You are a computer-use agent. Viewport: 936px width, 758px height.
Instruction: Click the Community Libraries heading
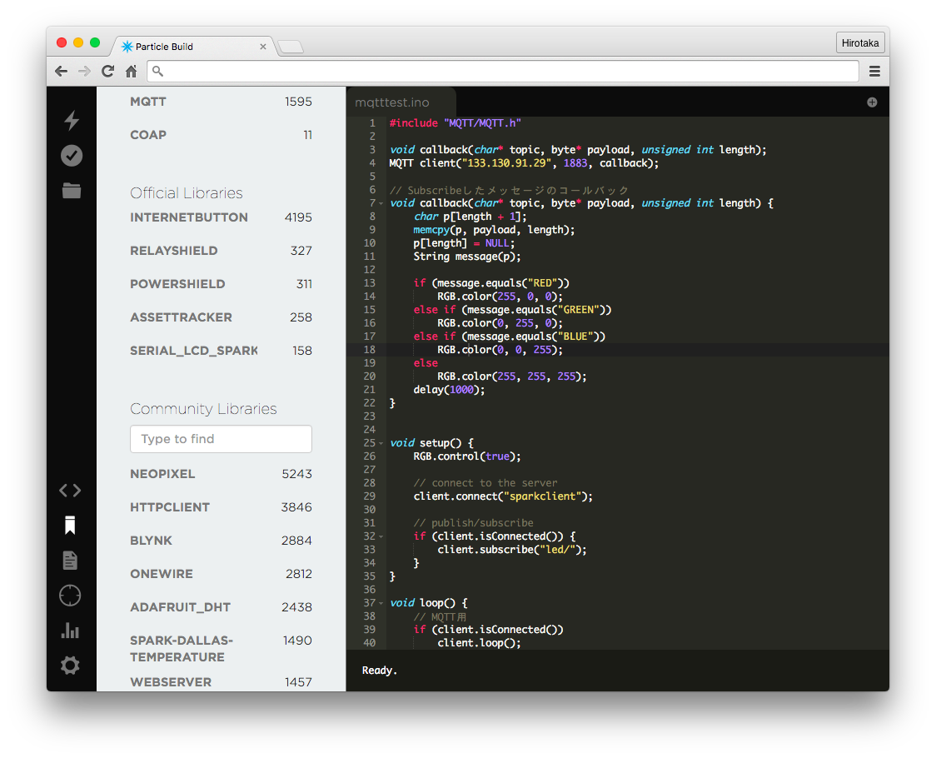pos(203,408)
